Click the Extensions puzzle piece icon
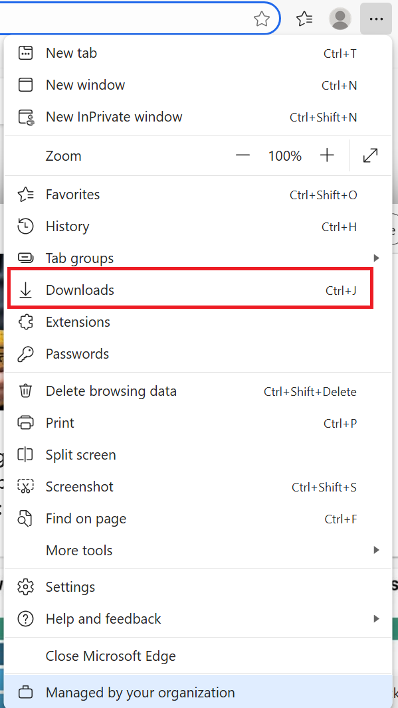The height and width of the screenshot is (708, 398). point(26,322)
